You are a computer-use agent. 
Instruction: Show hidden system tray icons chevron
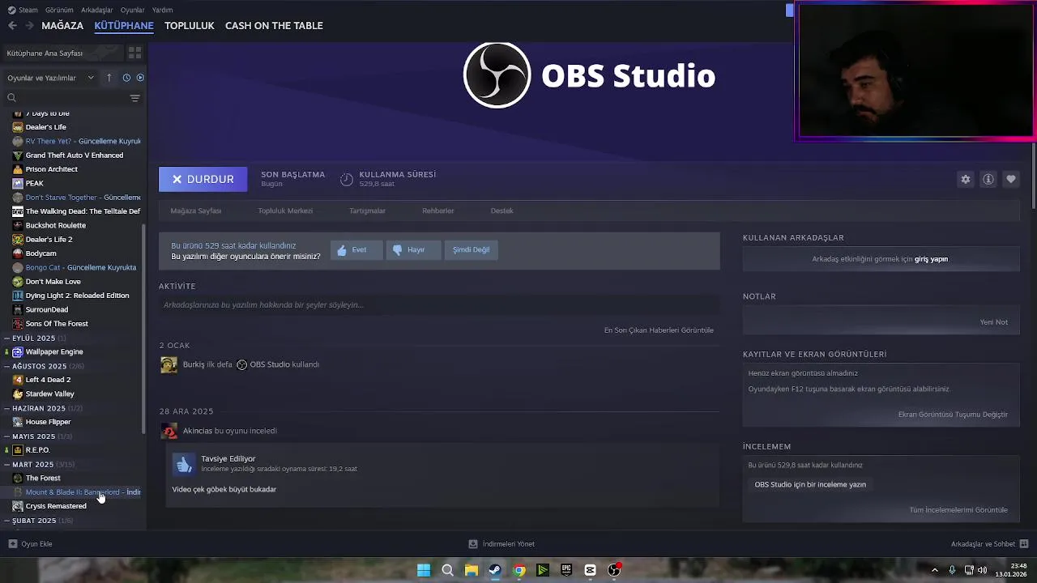click(934, 570)
